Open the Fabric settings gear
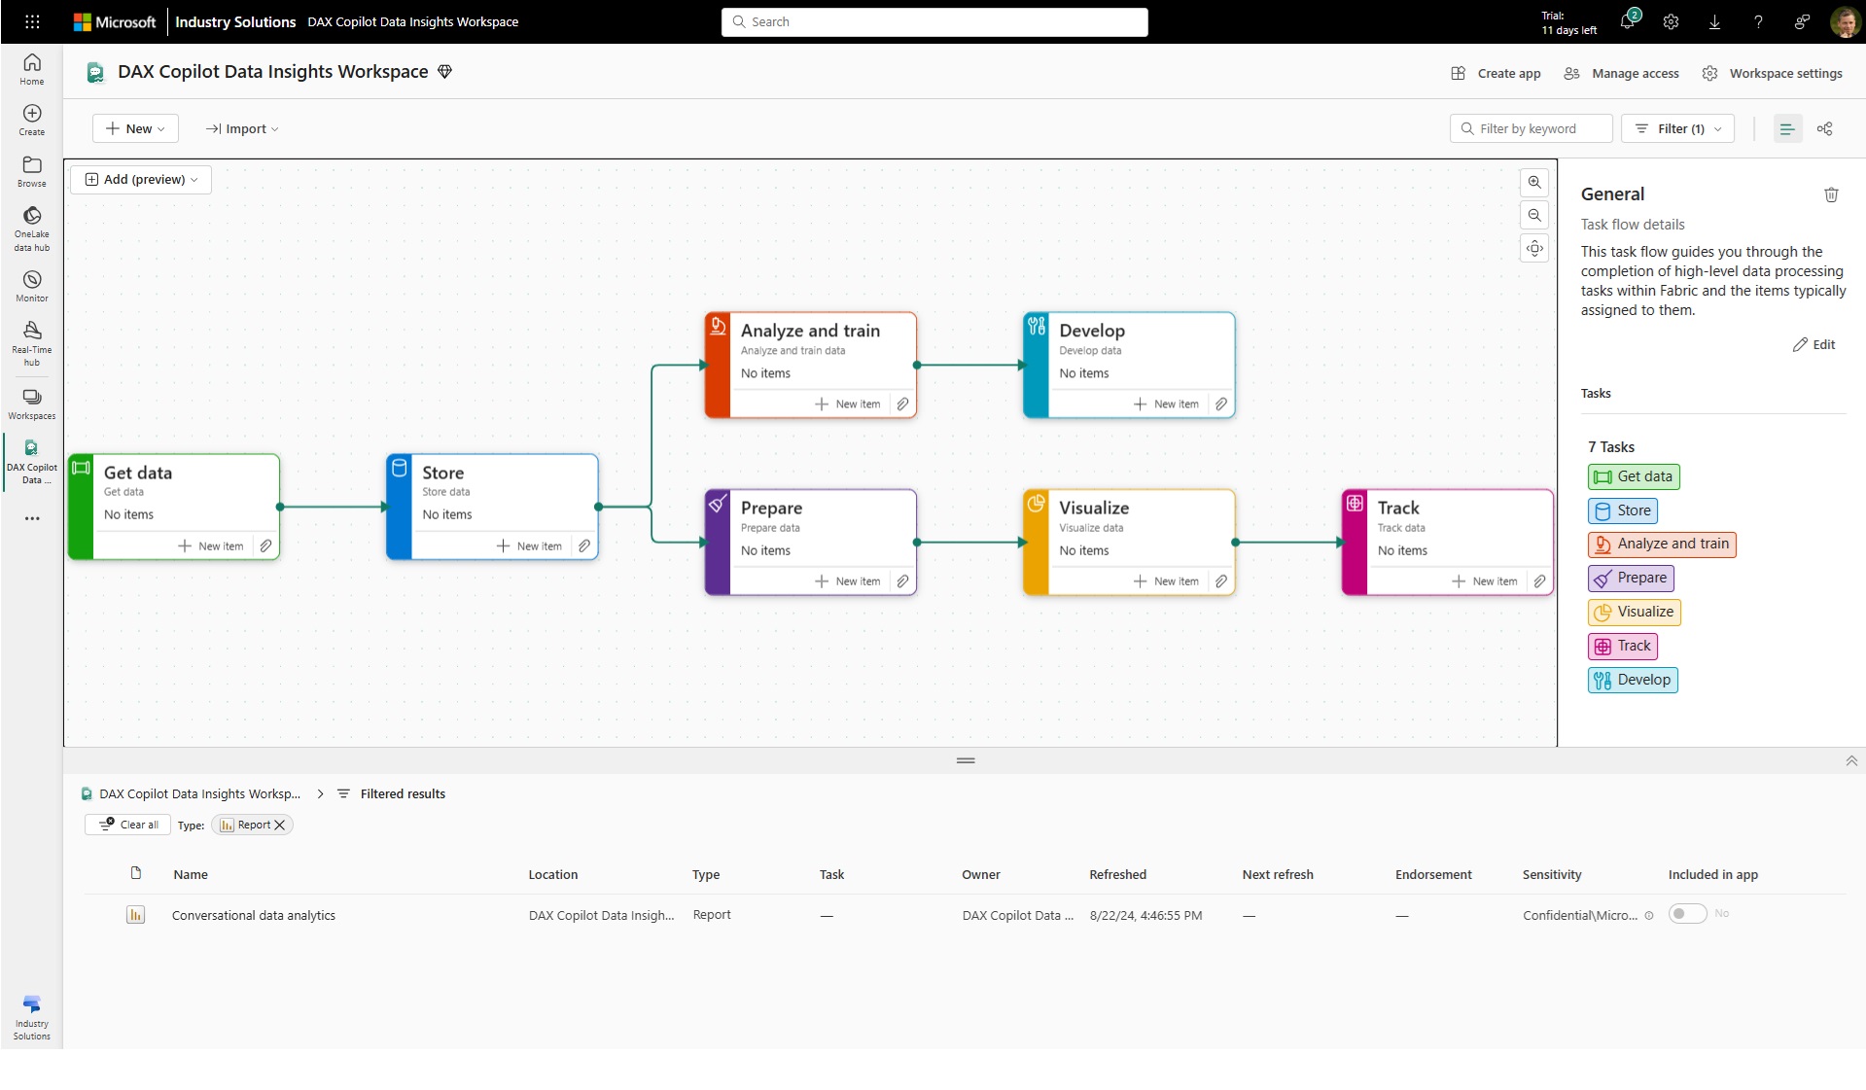Viewport: 1866px width, 1090px height. coord(1672,21)
